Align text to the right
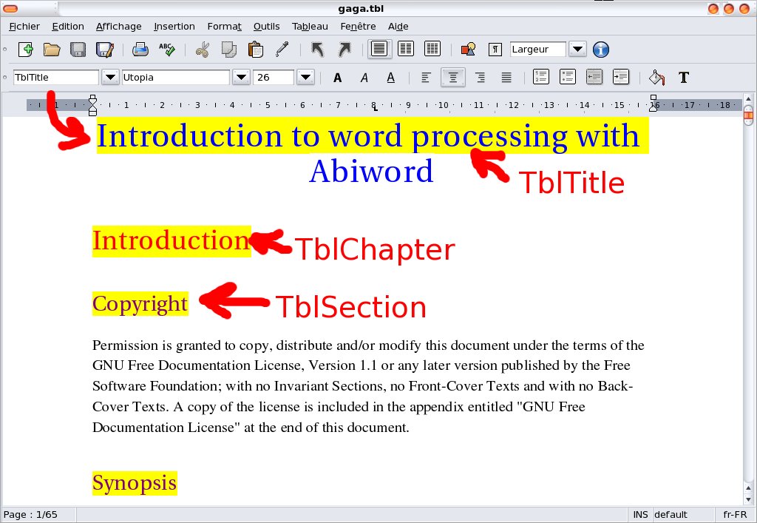The image size is (757, 523). click(480, 77)
